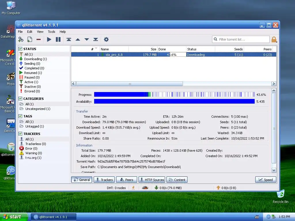This screenshot has width=295, height=221.
Task: Select Downloading (1) status filter
Action: (35, 59)
